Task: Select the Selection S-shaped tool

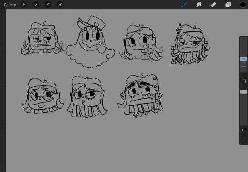Action: click(48, 5)
